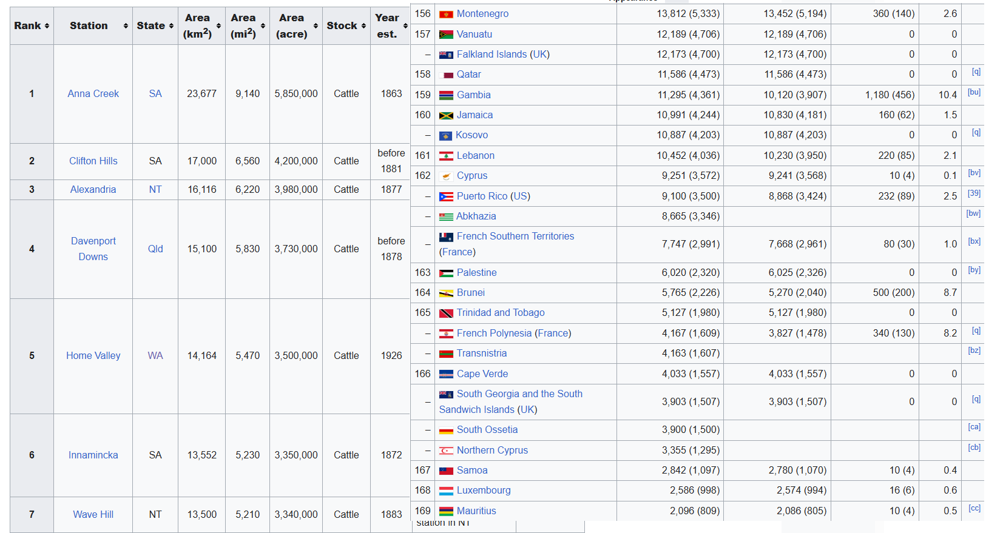Click the French Southern Territories flag icon
Screen dimensions: 1003x533
pyautogui.click(x=446, y=236)
